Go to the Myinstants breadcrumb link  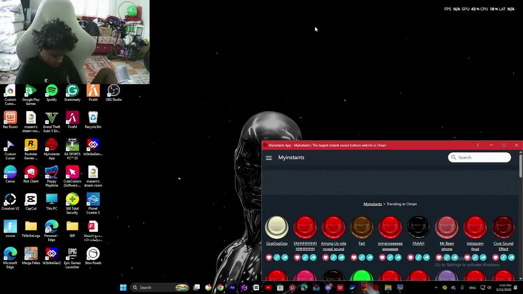click(373, 204)
